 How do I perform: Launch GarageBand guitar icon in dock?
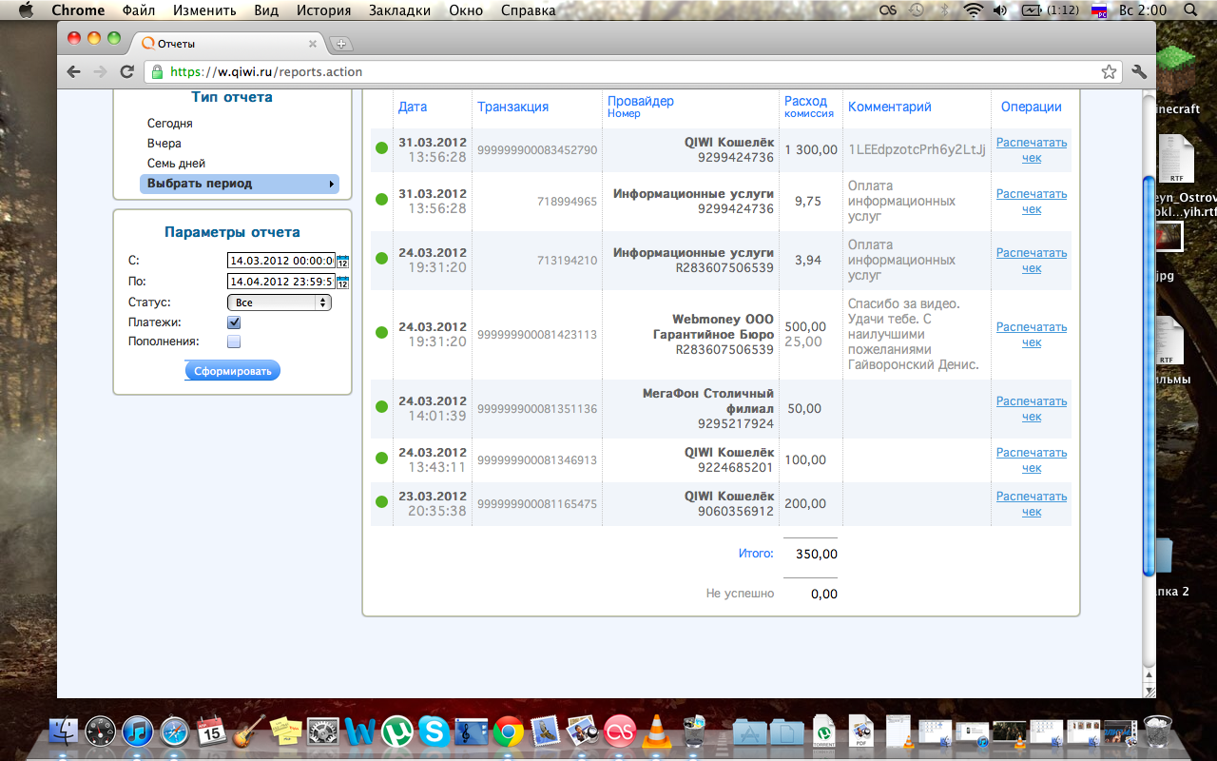tap(248, 731)
